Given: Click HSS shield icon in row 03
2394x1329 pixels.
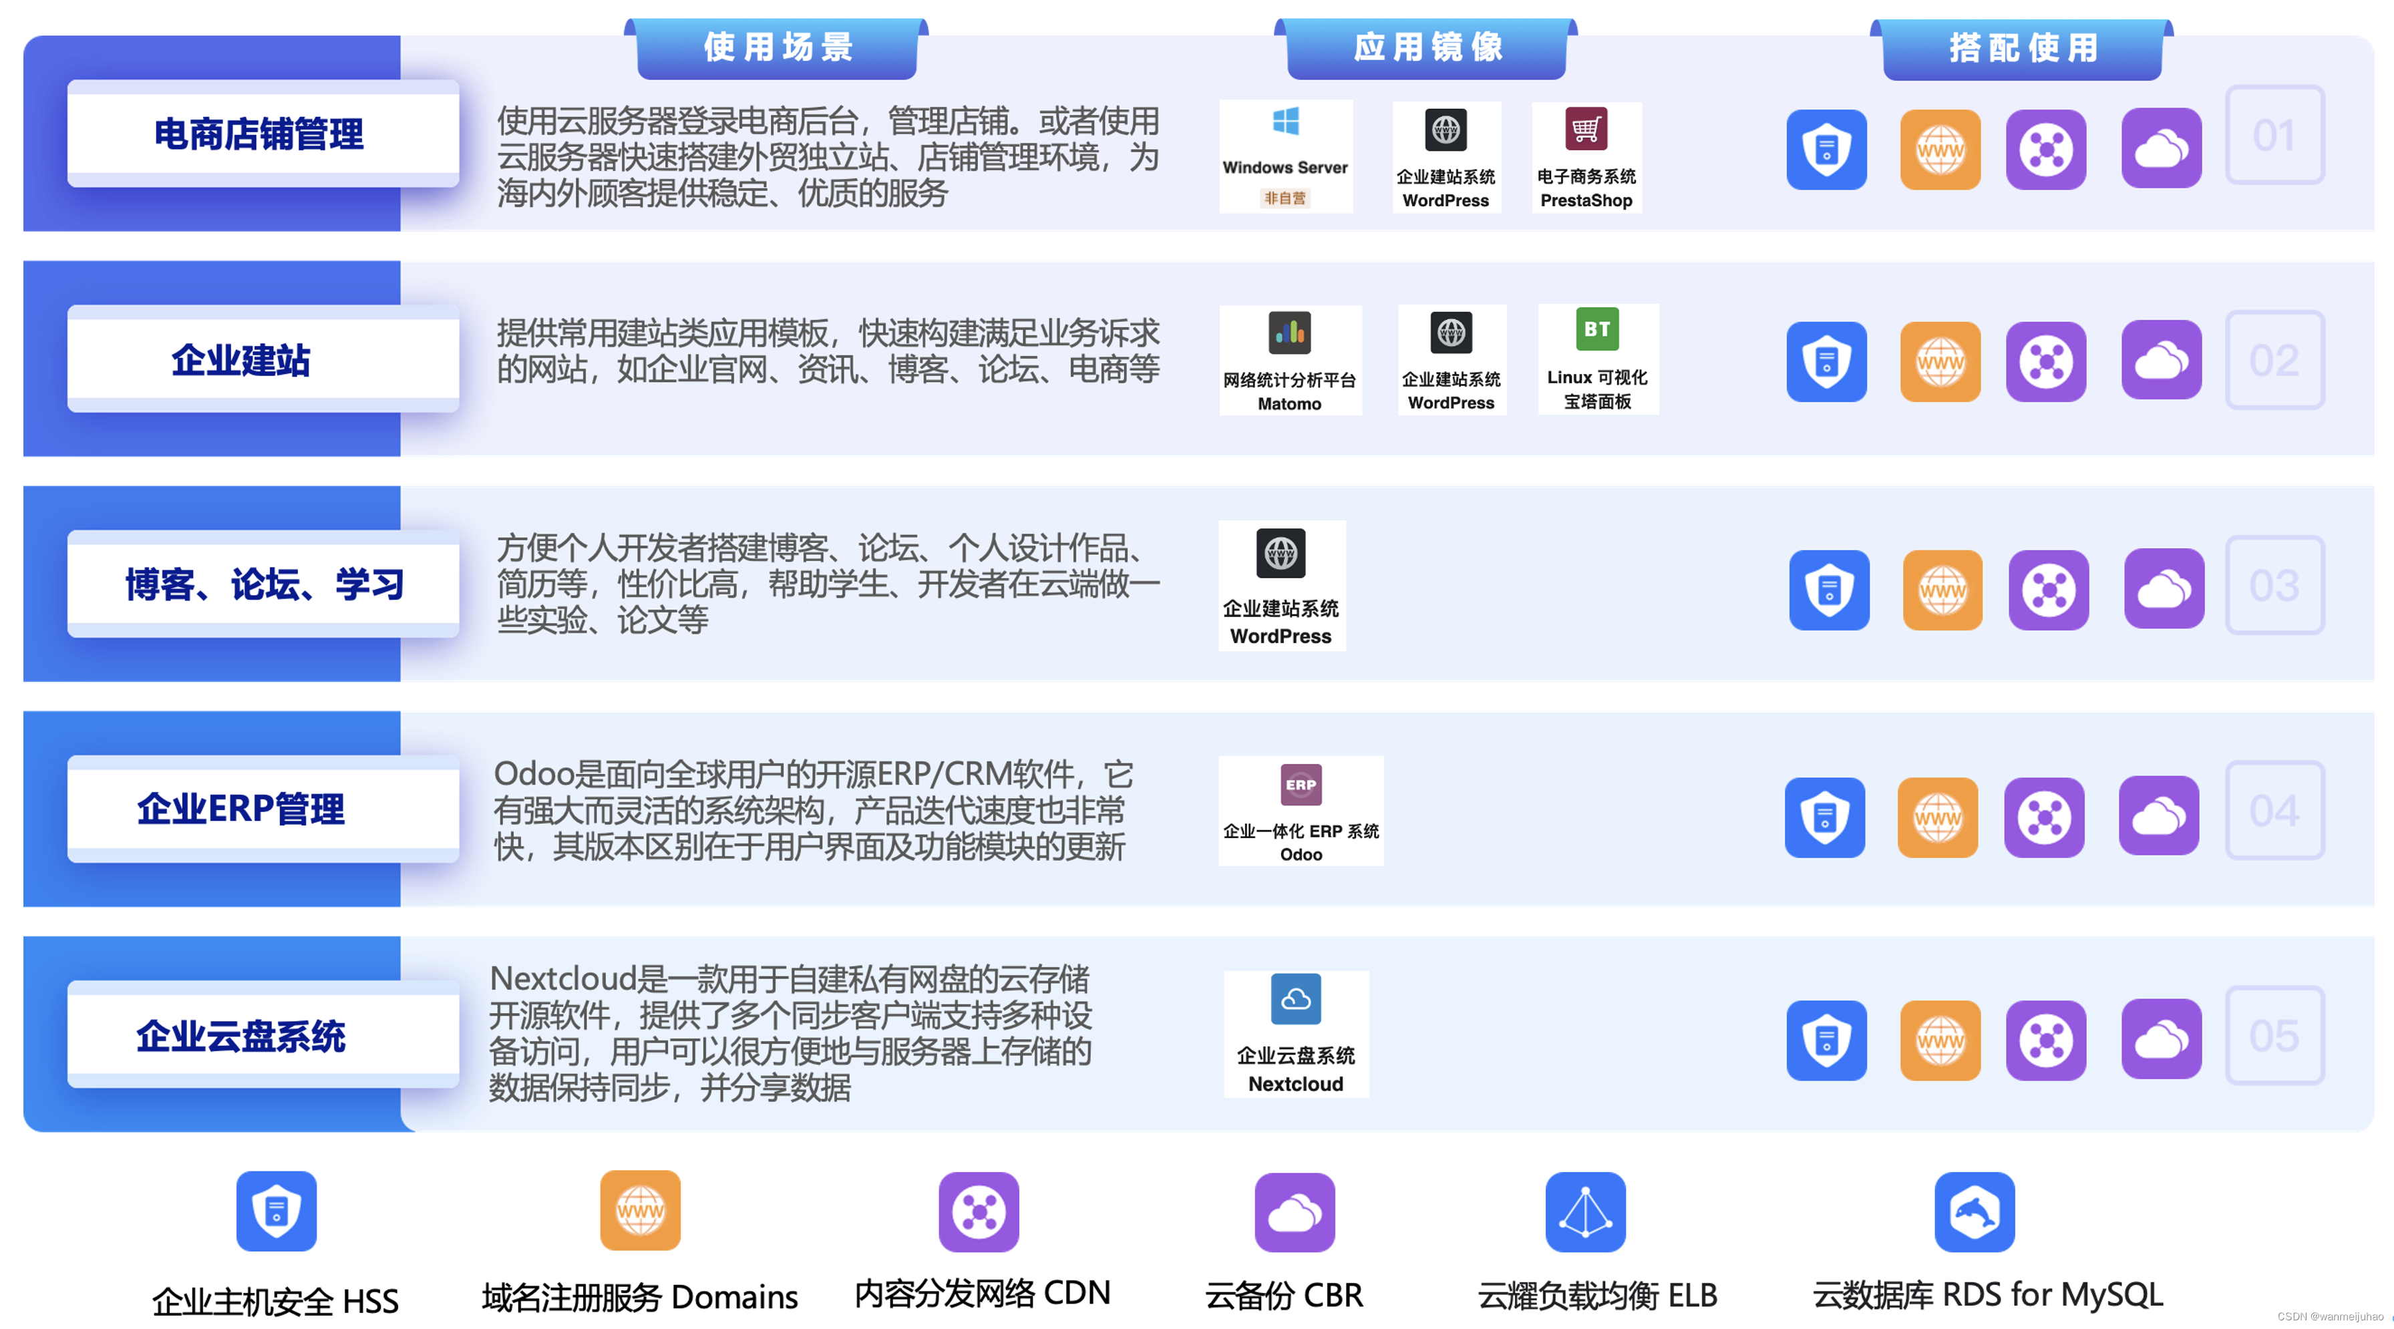Looking at the screenshot, I should pos(1829,590).
